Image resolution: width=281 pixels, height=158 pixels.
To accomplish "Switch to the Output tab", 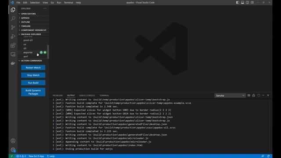I will pyautogui.click(x=71, y=96).
